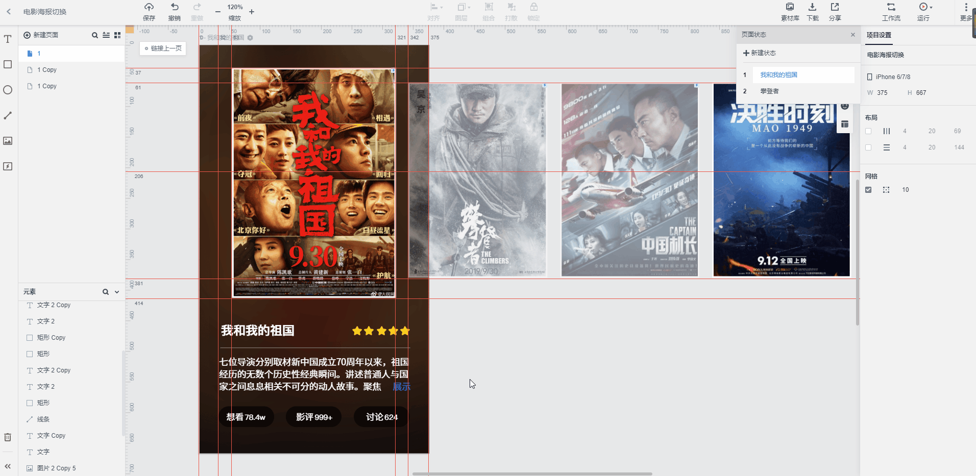This screenshot has height=476, width=976.
Task: Open the Project settings (项目设置) tab
Action: (x=879, y=35)
